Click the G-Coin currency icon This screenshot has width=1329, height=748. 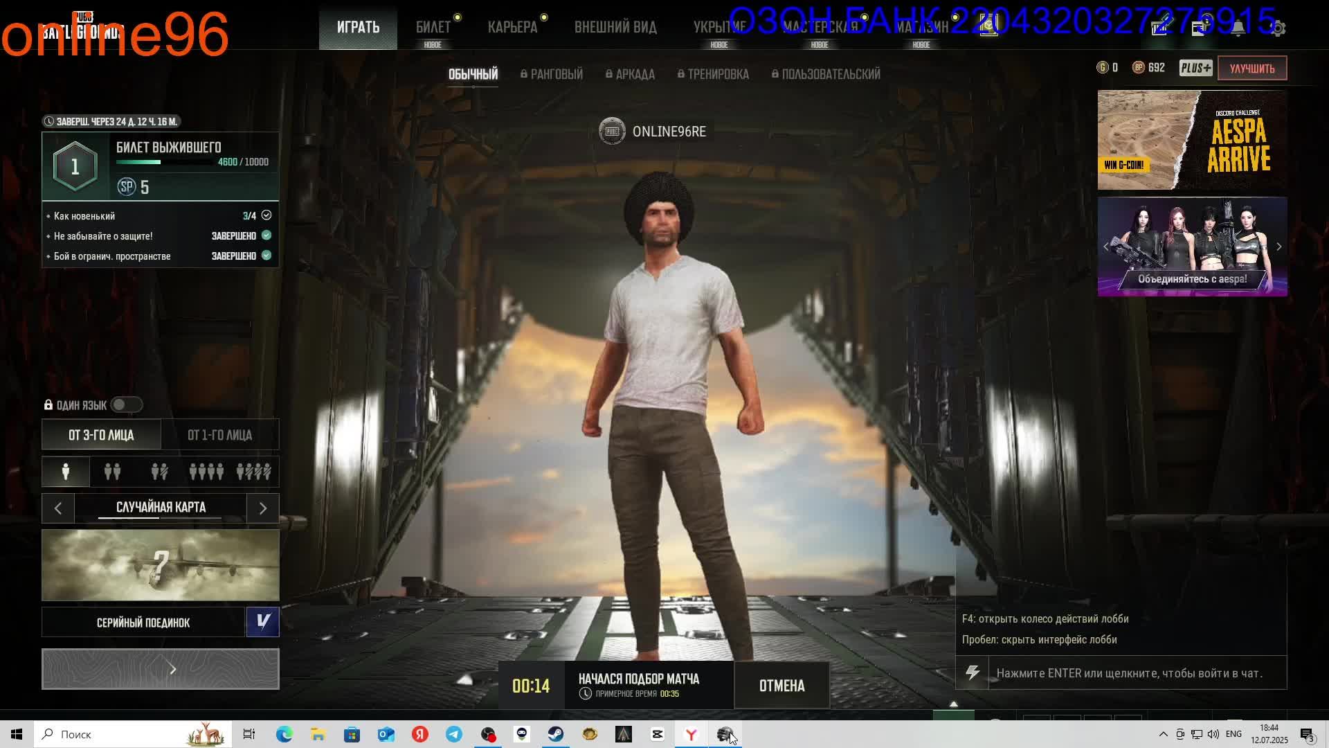point(1103,67)
